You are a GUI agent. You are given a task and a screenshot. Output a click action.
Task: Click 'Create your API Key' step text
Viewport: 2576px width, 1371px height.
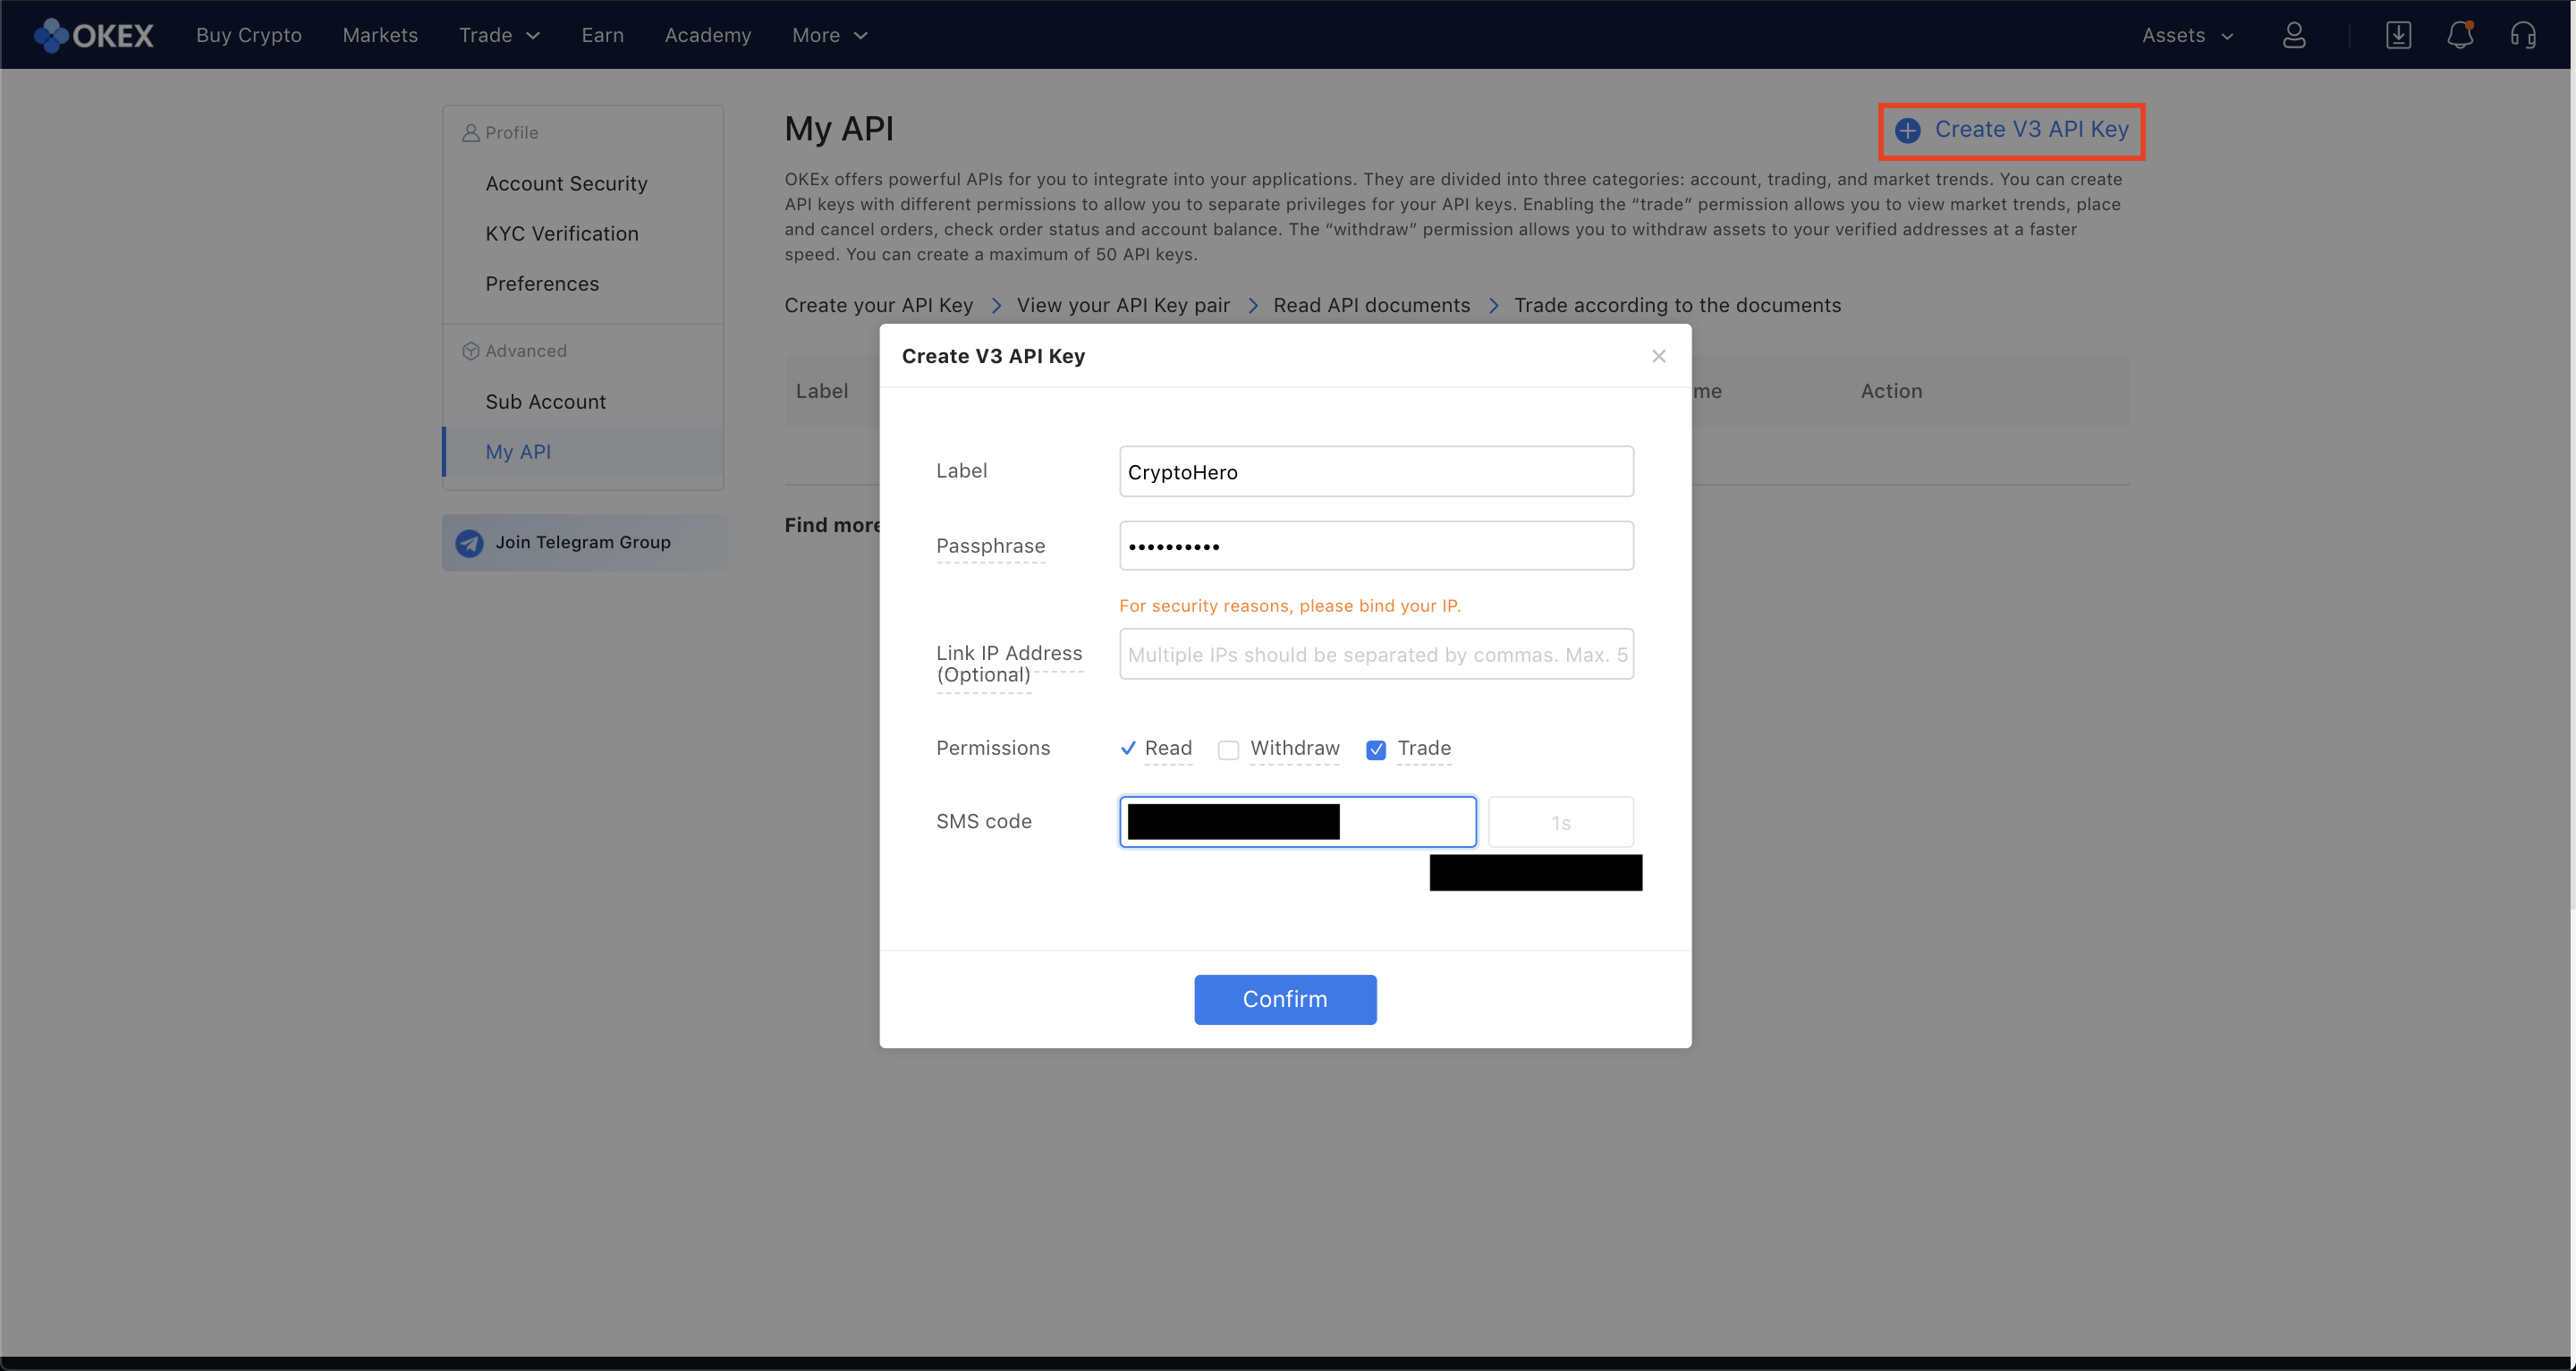[x=878, y=305]
